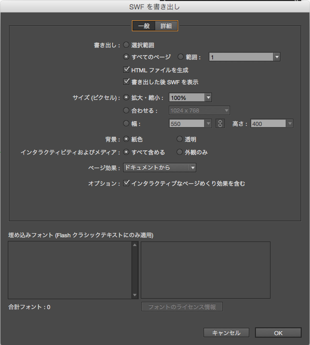
Task: Click the 100% scale field
Action: click(187, 97)
